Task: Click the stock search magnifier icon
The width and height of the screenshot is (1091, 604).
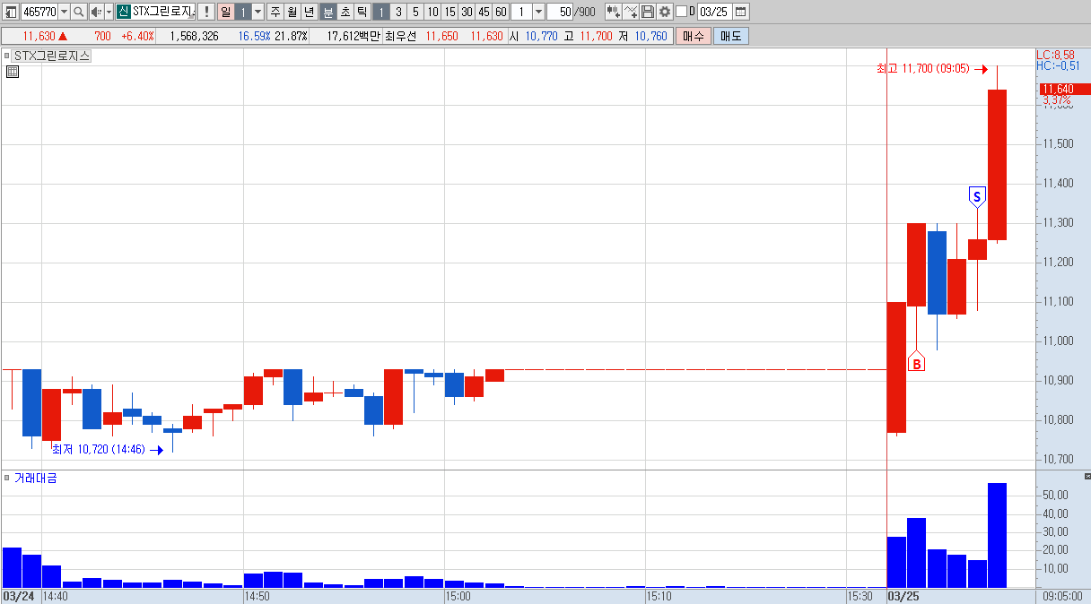Action: click(x=78, y=12)
